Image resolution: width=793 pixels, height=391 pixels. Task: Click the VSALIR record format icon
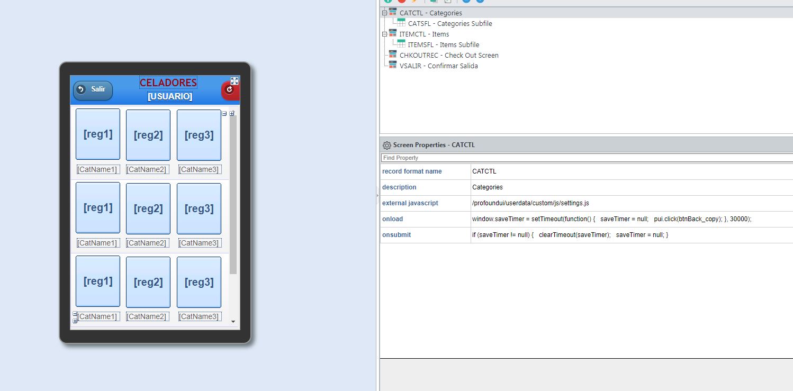pos(392,65)
